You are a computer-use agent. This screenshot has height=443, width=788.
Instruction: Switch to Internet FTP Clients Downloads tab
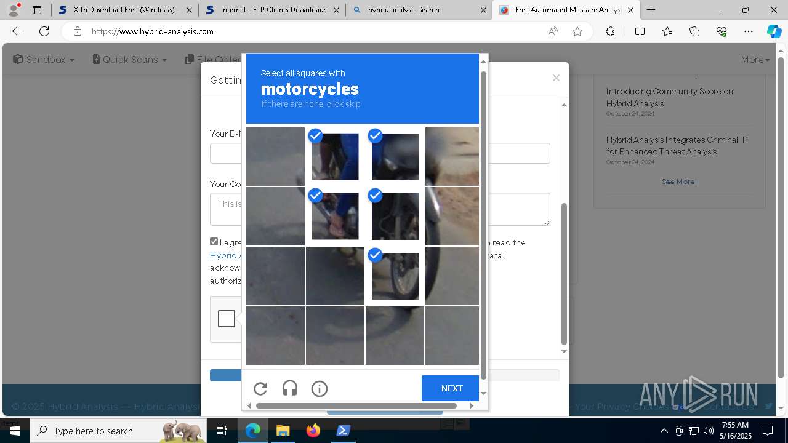[x=272, y=10]
